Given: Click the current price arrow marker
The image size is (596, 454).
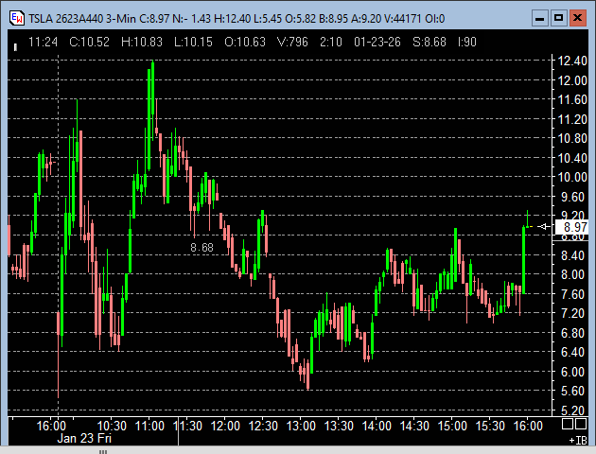Looking at the screenshot, I should 543,227.
